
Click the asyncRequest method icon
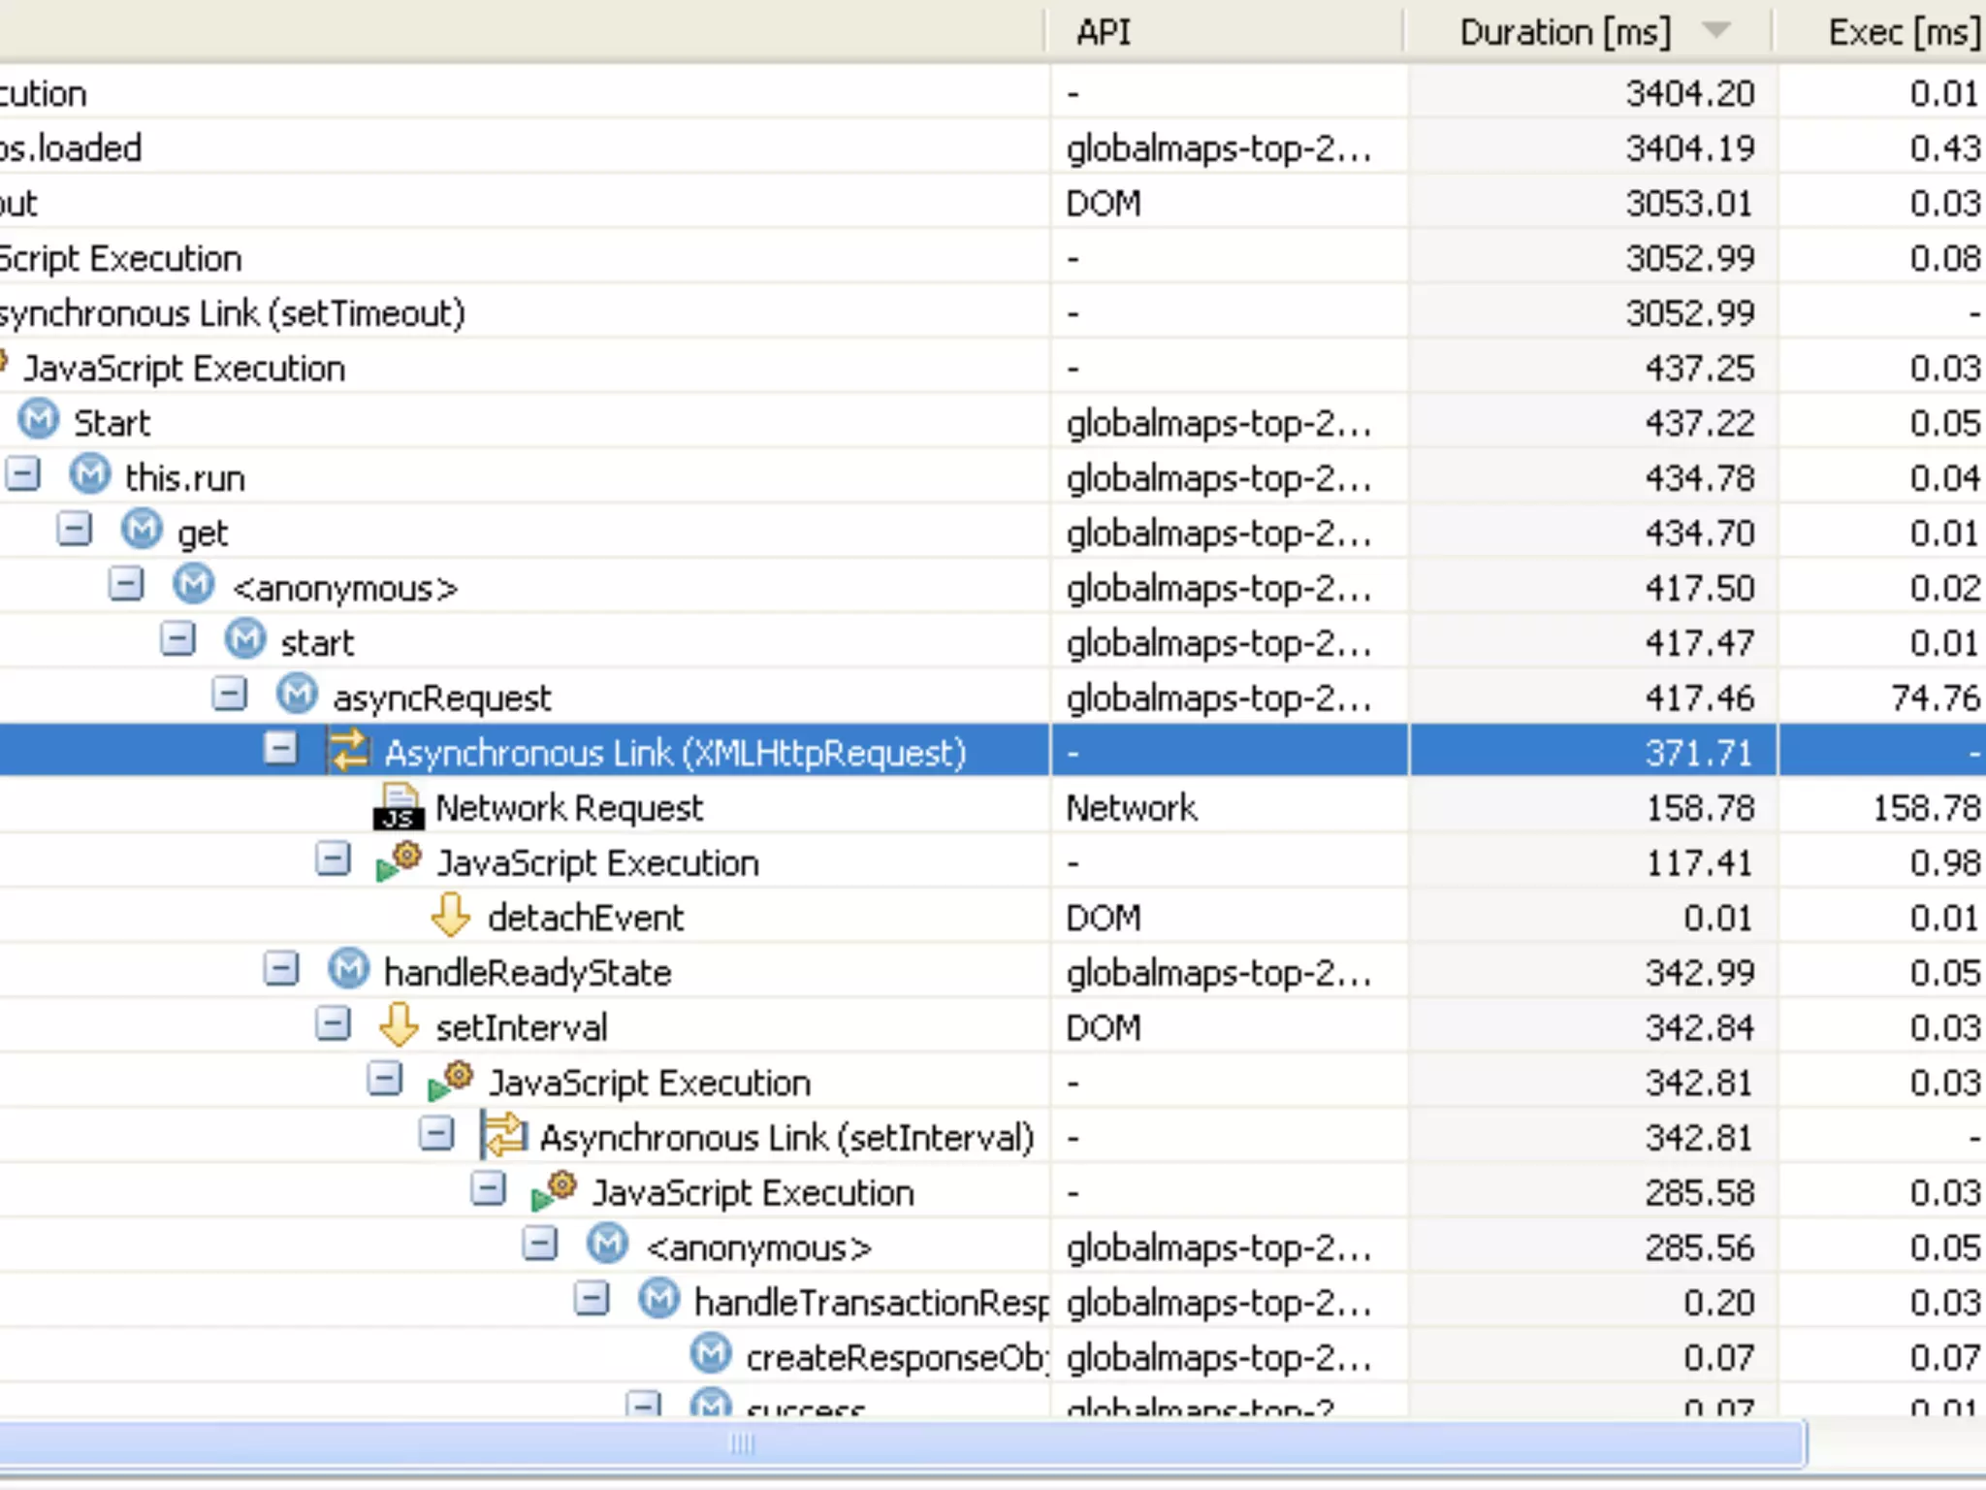297,696
